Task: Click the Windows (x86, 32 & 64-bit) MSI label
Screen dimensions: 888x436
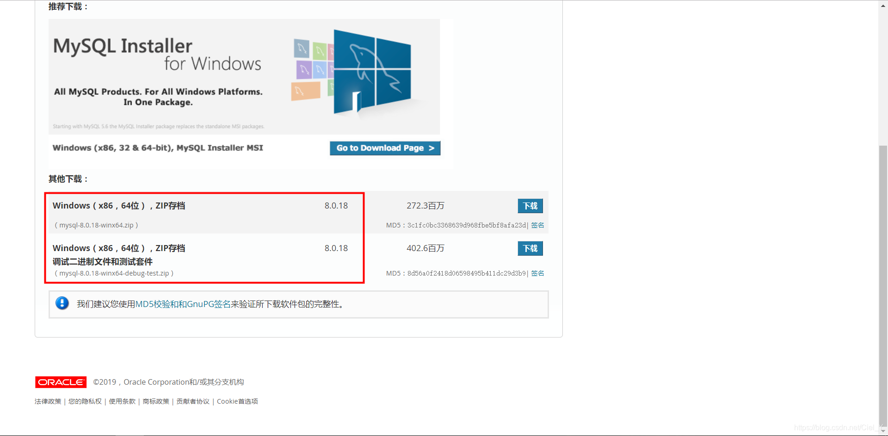Action: click(x=158, y=148)
